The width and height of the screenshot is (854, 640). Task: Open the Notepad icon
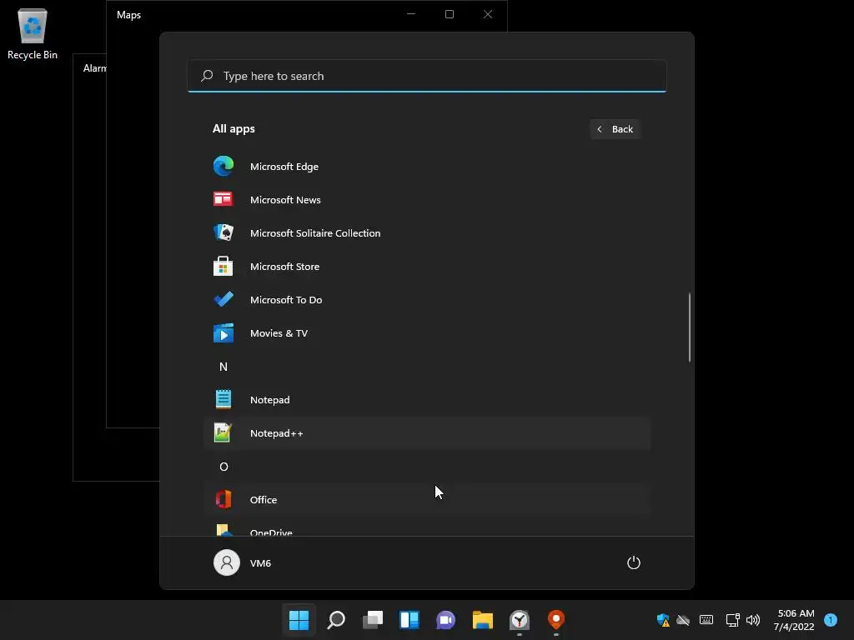point(224,399)
